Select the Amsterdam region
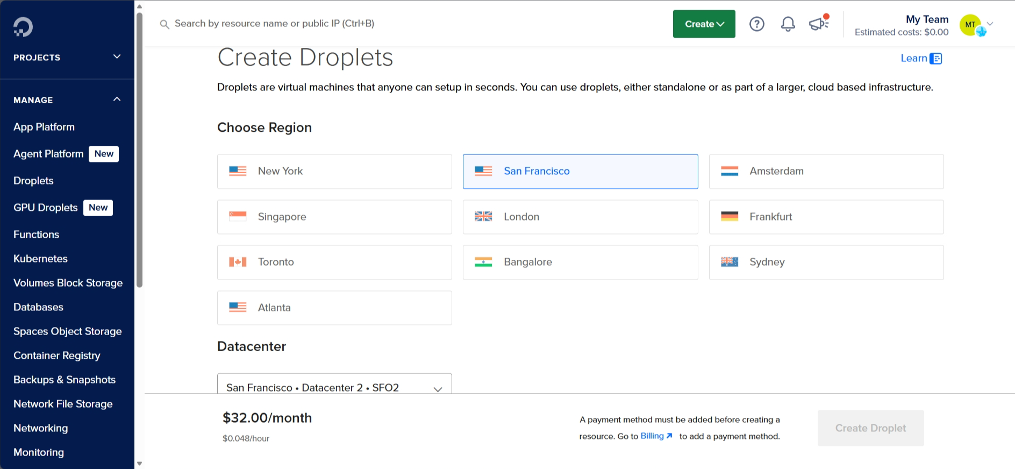The image size is (1015, 469). point(826,172)
